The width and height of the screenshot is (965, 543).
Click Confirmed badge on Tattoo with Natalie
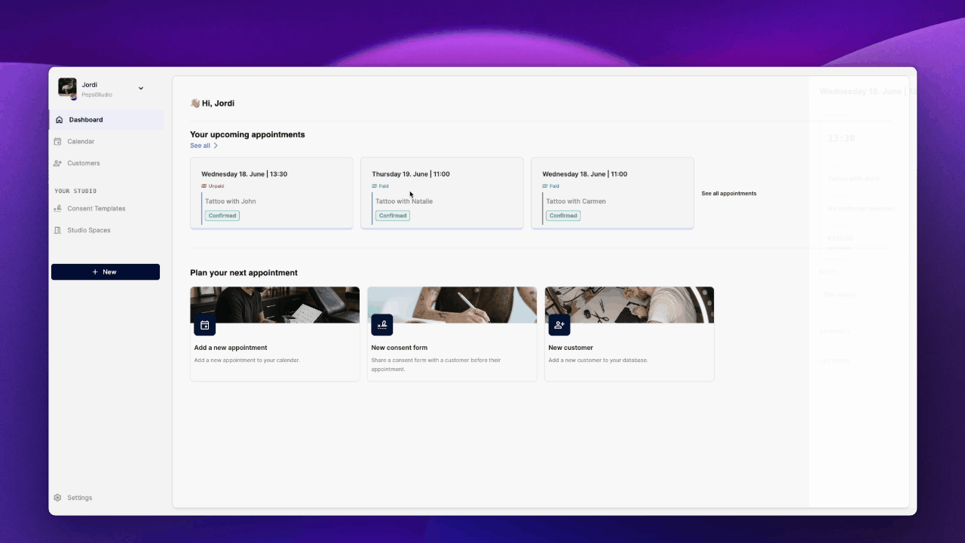tap(393, 216)
